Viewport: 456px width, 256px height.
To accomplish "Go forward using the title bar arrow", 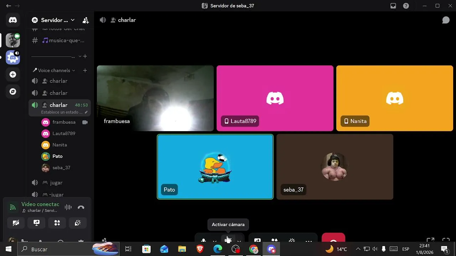I will 17,6.
